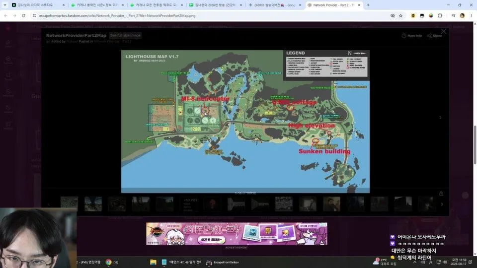Close the NetworkProviderPart2Map lightbox
Viewport: 477px width, 268px height.
click(444, 32)
